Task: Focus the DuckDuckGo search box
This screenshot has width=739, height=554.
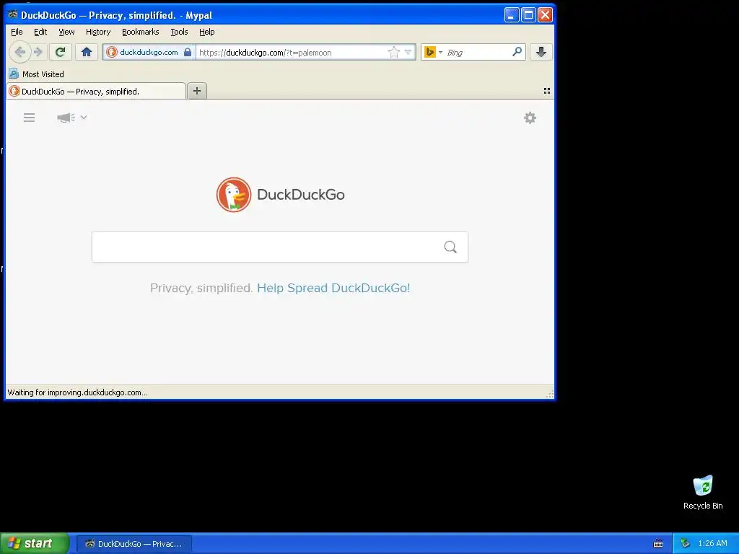Action: tap(280, 247)
